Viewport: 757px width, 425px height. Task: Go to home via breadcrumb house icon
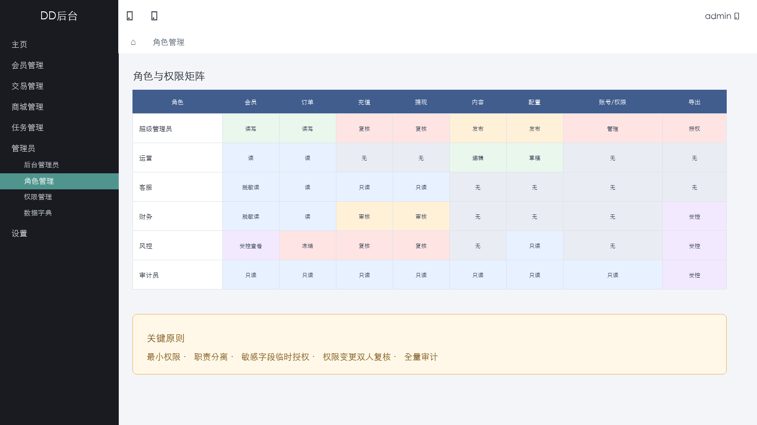pyautogui.click(x=133, y=42)
